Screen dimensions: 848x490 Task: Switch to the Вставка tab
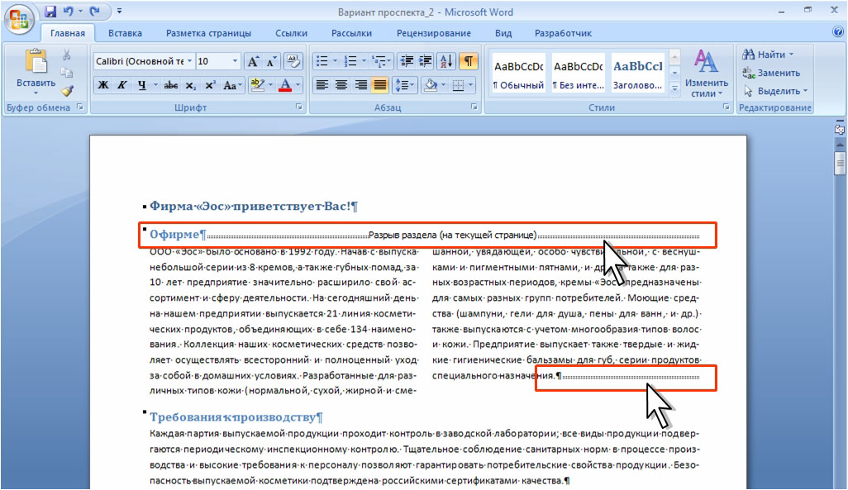pyautogui.click(x=125, y=33)
